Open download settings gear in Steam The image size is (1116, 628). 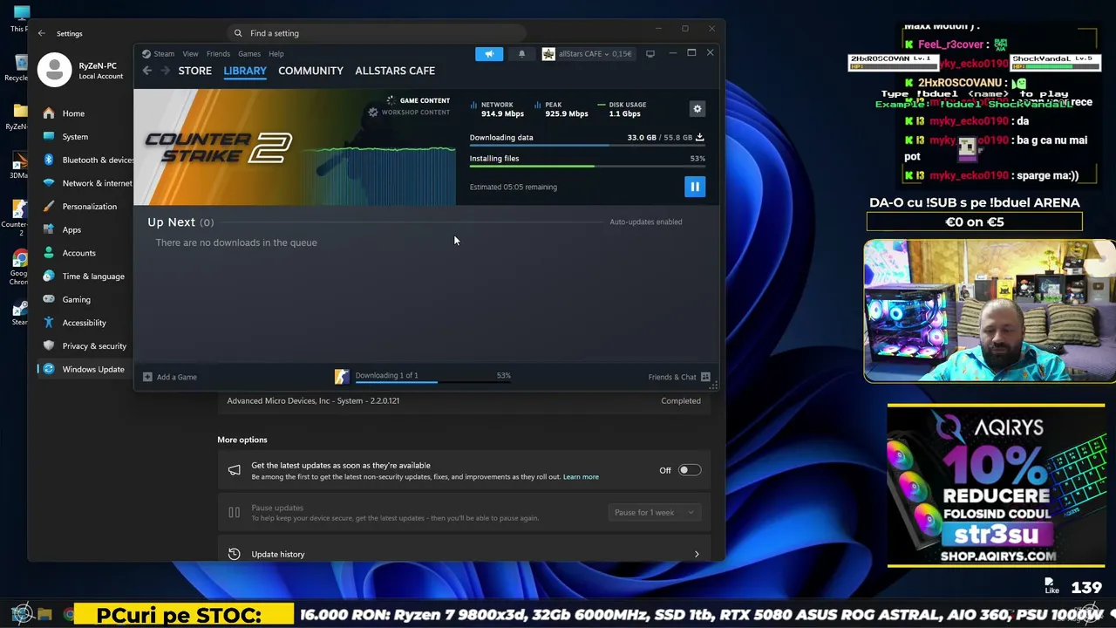click(697, 109)
